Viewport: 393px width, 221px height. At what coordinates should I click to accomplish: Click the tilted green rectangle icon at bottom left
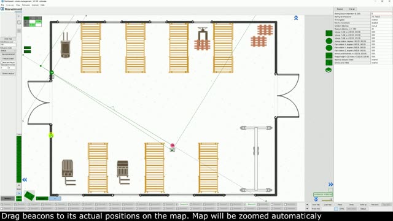(x=29, y=196)
